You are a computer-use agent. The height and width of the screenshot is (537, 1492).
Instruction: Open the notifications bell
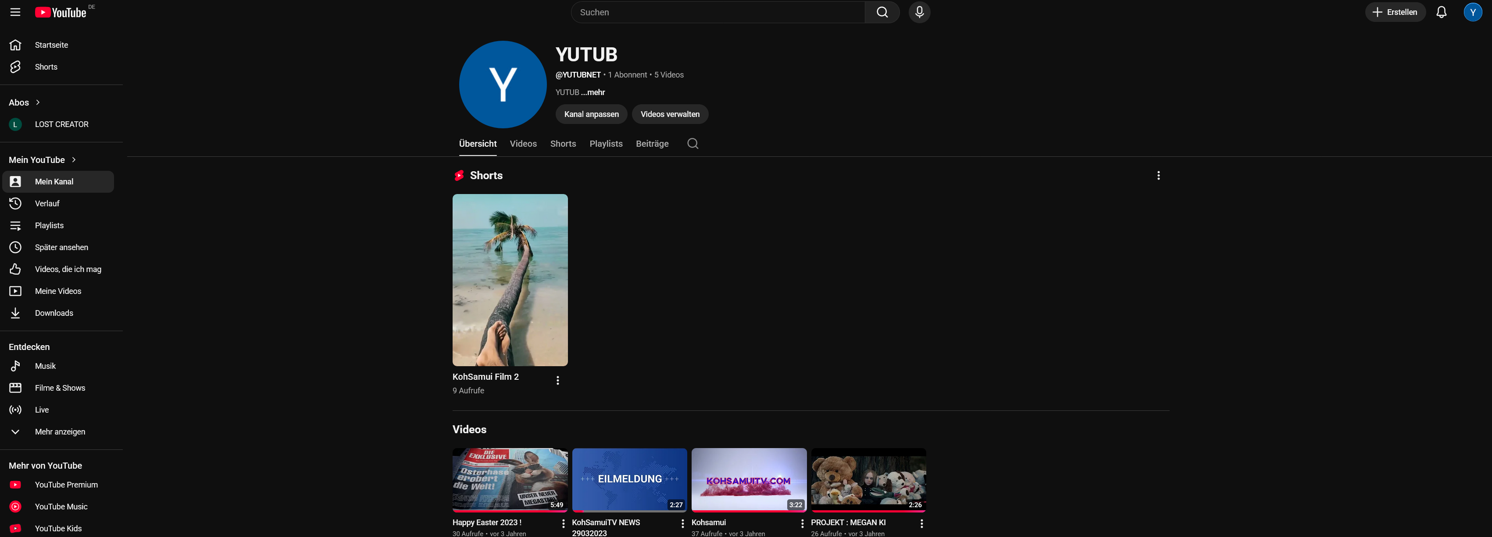coord(1441,12)
